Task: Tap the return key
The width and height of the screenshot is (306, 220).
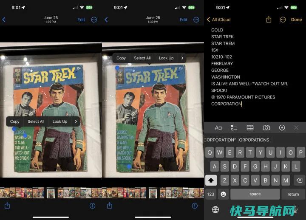Action: pos(293,194)
